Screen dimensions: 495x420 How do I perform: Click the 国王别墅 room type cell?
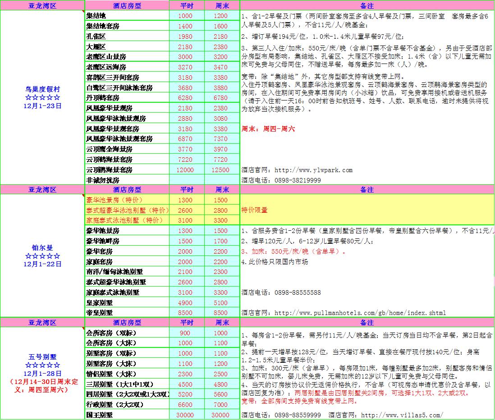coord(127,415)
